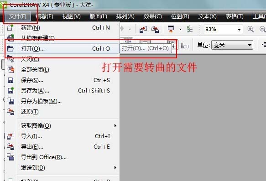Click the export icon beside 导出

10,147
